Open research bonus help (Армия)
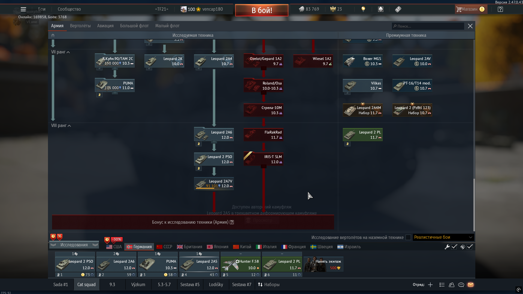Screen dimensions: 523x294 point(232,222)
